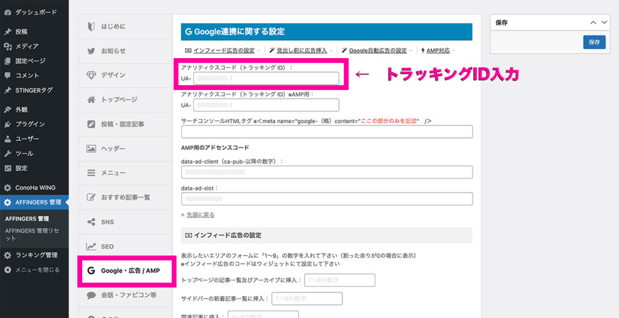
Task: Click the pin icon beside STINGERタグ
Action: [7, 90]
